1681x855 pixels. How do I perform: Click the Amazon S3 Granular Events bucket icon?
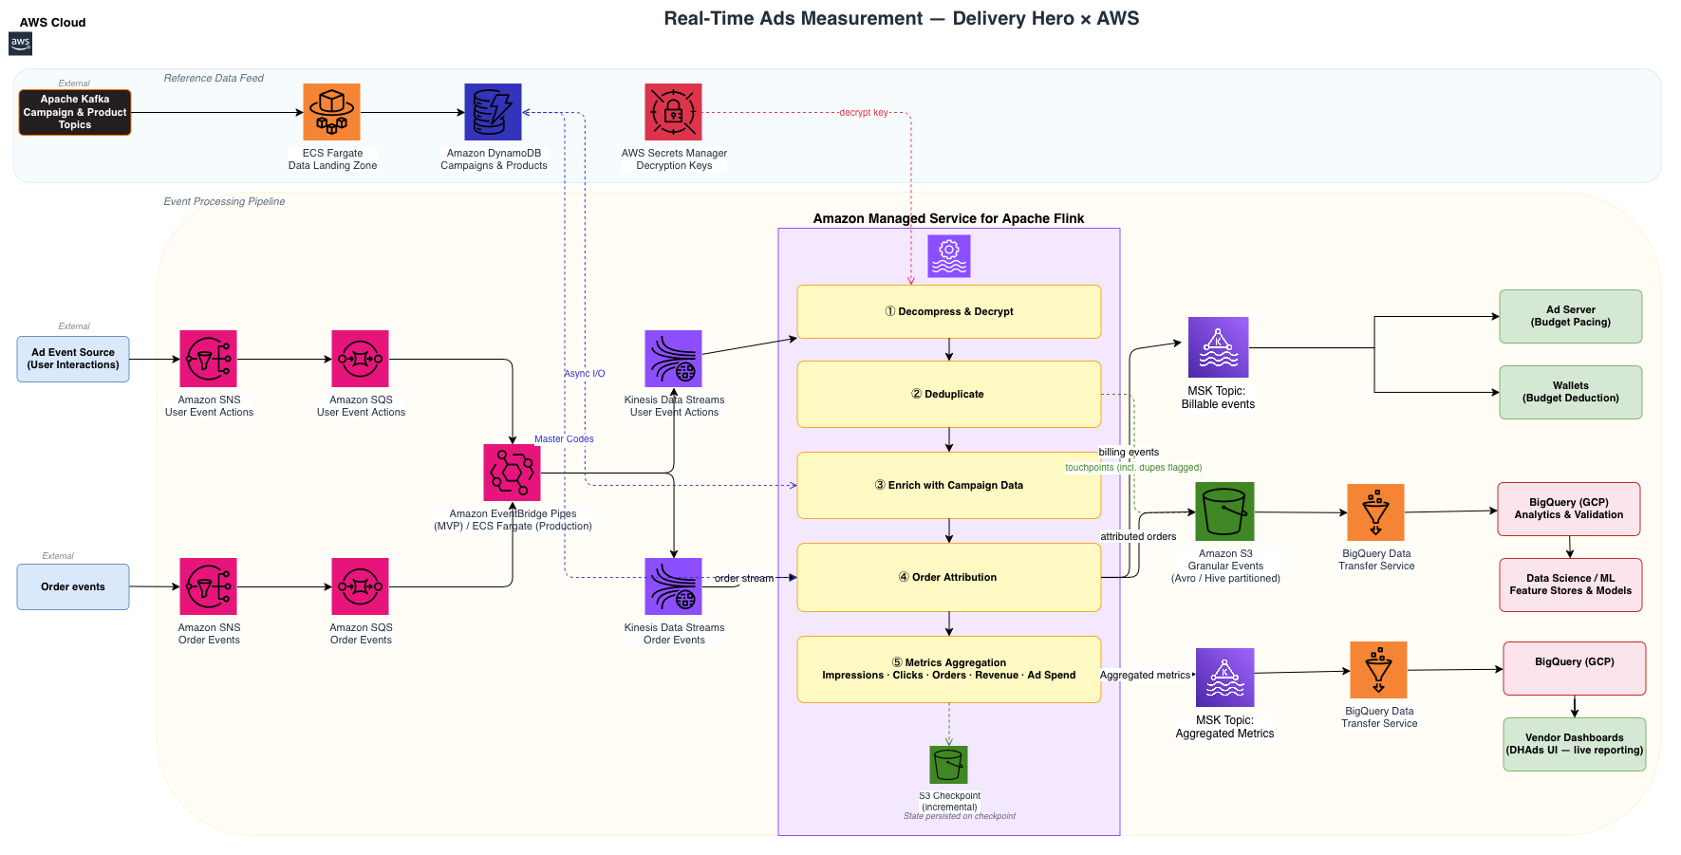click(1224, 511)
